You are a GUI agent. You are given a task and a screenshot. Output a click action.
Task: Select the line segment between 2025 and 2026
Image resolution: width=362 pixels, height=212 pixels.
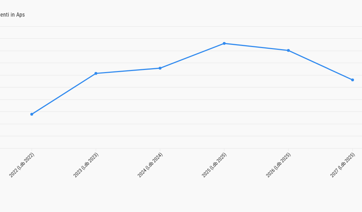point(256,47)
